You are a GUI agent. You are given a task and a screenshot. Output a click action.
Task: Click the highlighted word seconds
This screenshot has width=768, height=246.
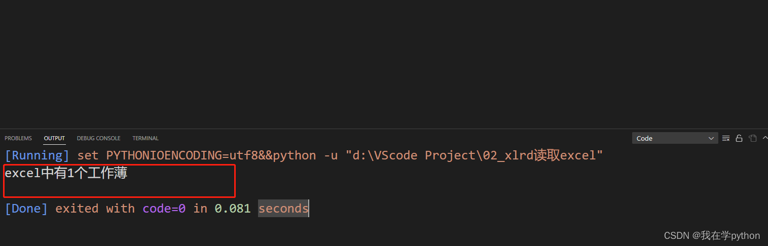[283, 209]
